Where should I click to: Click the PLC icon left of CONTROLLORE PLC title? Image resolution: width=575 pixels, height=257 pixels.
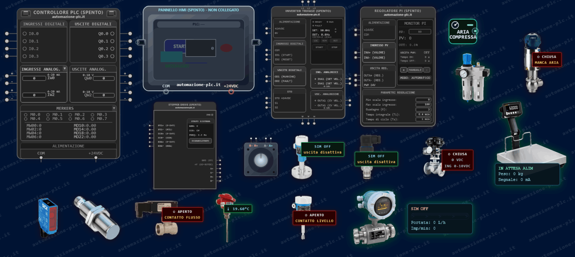point(26,13)
